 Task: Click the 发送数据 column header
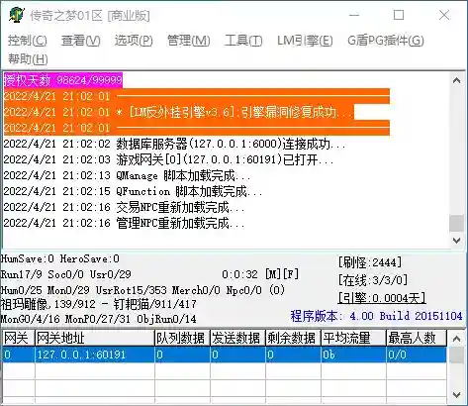(237, 338)
